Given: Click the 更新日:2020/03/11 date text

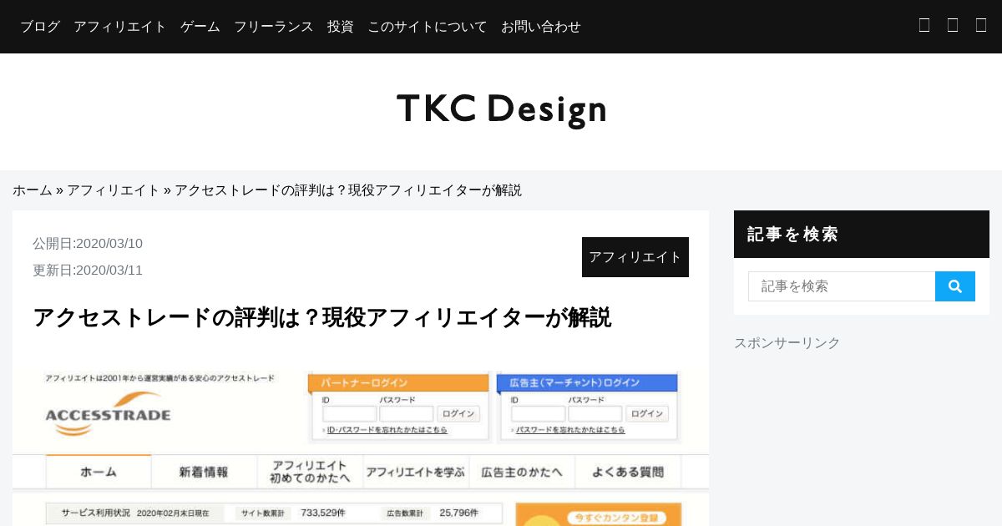Looking at the screenshot, I should point(88,271).
